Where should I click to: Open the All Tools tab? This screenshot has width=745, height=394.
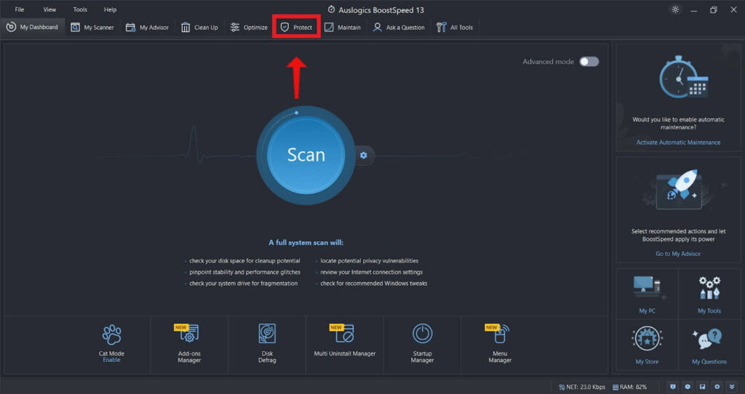tap(455, 28)
